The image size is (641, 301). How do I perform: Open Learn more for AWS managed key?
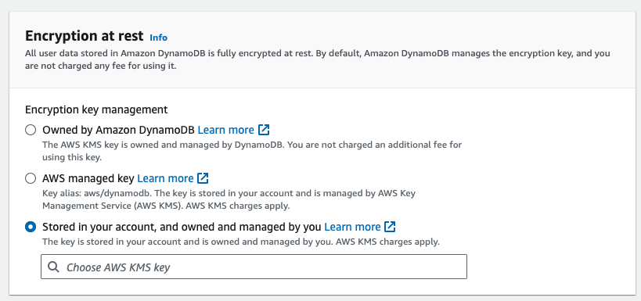click(x=165, y=178)
